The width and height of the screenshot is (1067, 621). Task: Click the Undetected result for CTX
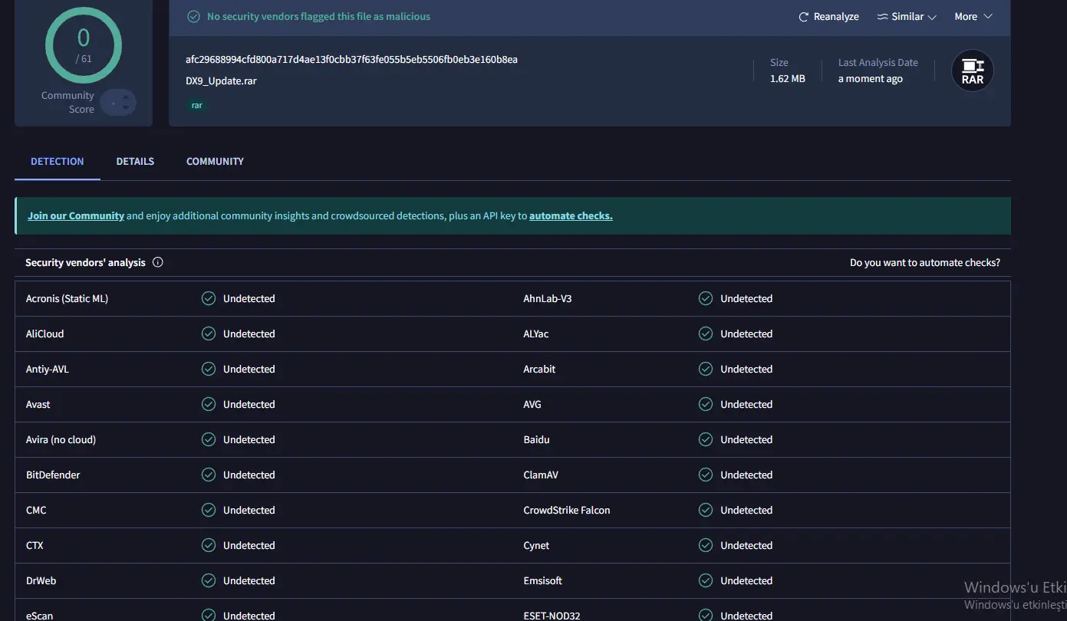coord(249,546)
